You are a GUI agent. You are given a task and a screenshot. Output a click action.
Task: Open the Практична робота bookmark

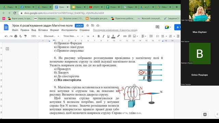click(x=123, y=18)
